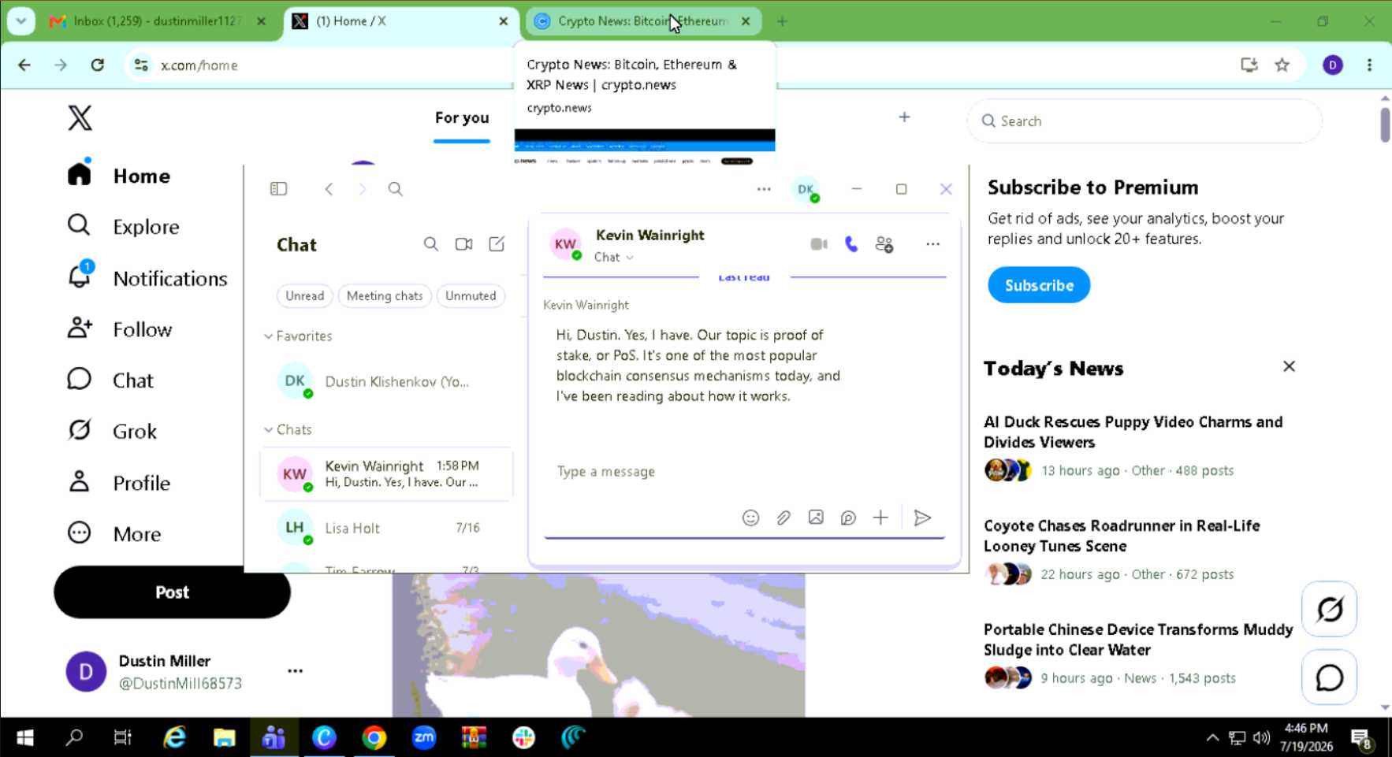Select the For you timeline tab
Image resolution: width=1392 pixels, height=757 pixels.
point(462,118)
